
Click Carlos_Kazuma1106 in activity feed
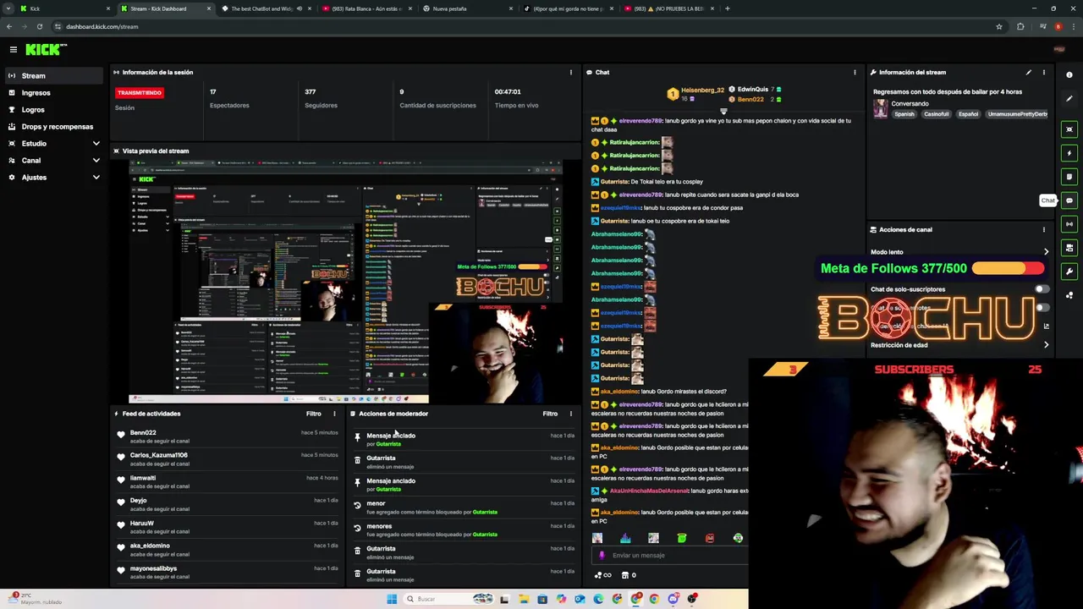click(227, 459)
